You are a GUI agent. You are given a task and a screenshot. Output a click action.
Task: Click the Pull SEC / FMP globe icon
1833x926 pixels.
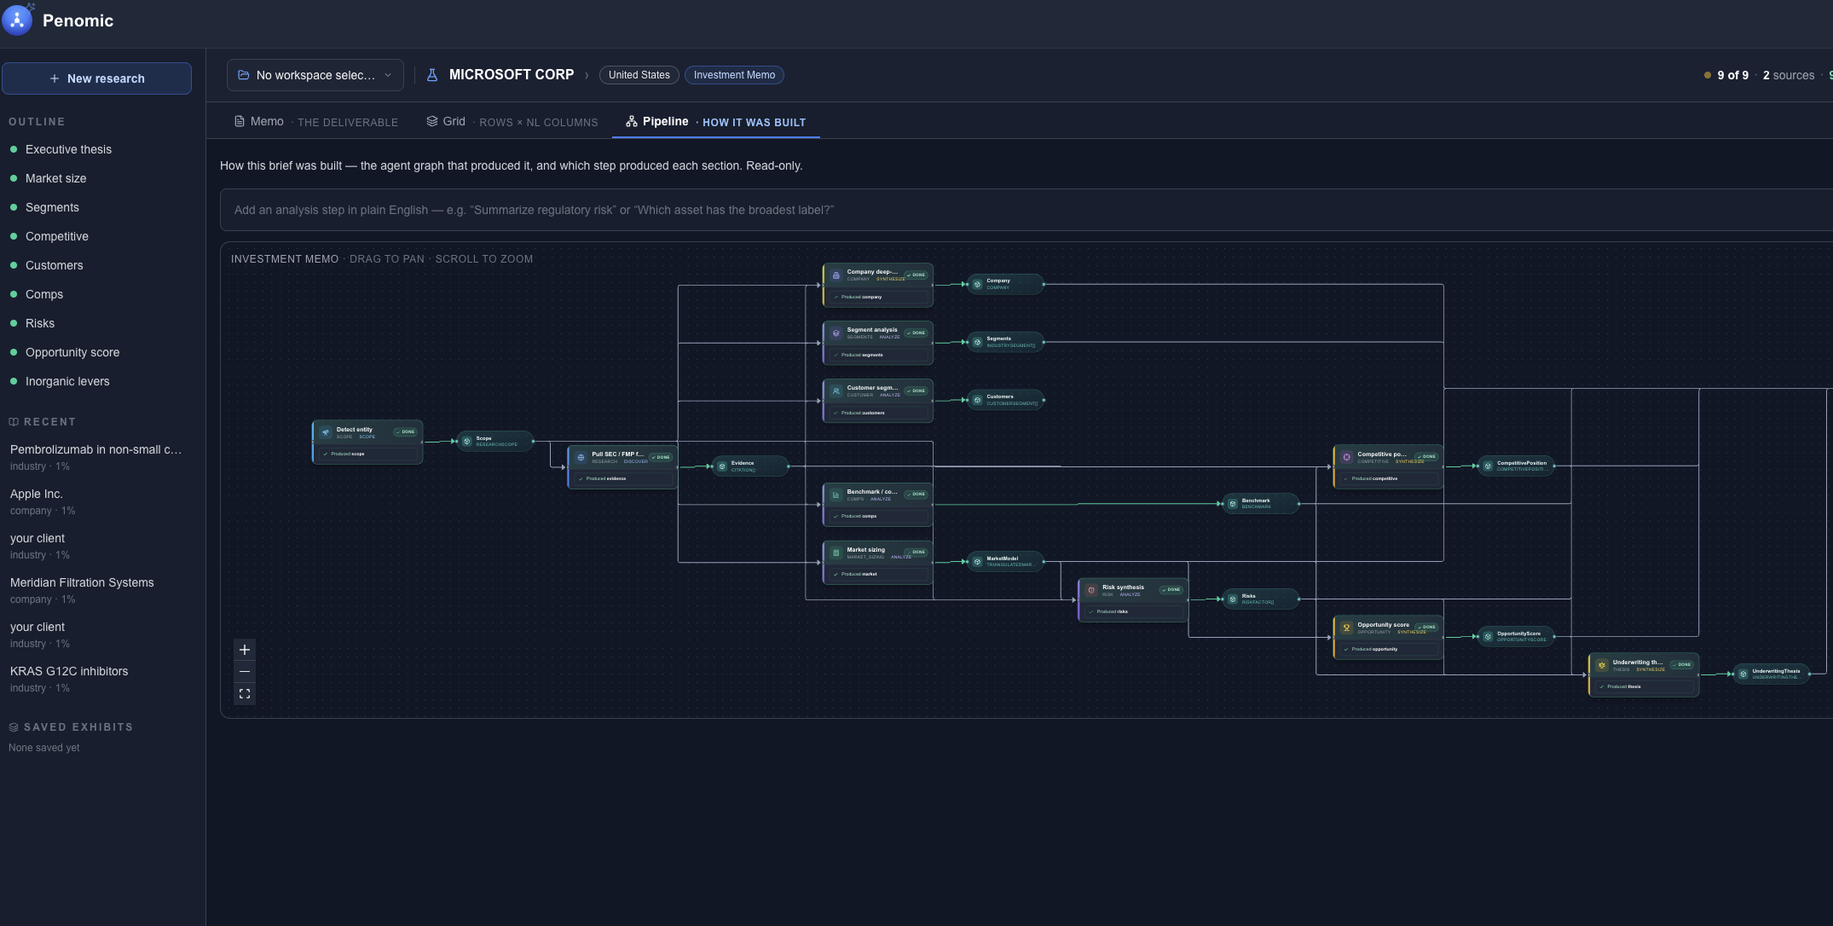pos(581,457)
